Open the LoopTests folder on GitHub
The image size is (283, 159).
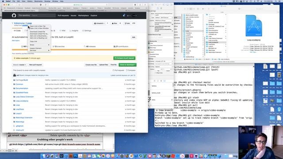pyautogui.click(x=19, y=109)
